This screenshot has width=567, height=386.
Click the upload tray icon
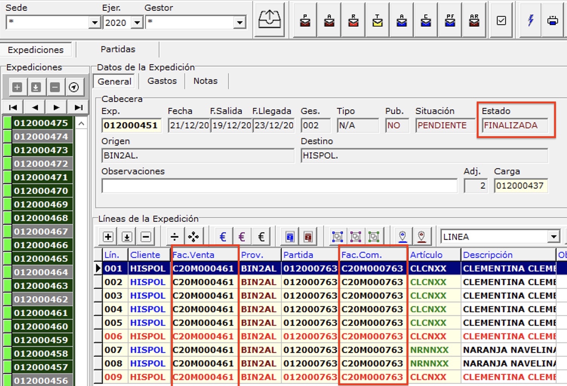tap(269, 20)
